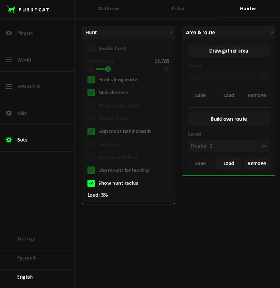Click the Hunt panel header title
280x288 pixels.
[x=91, y=33]
